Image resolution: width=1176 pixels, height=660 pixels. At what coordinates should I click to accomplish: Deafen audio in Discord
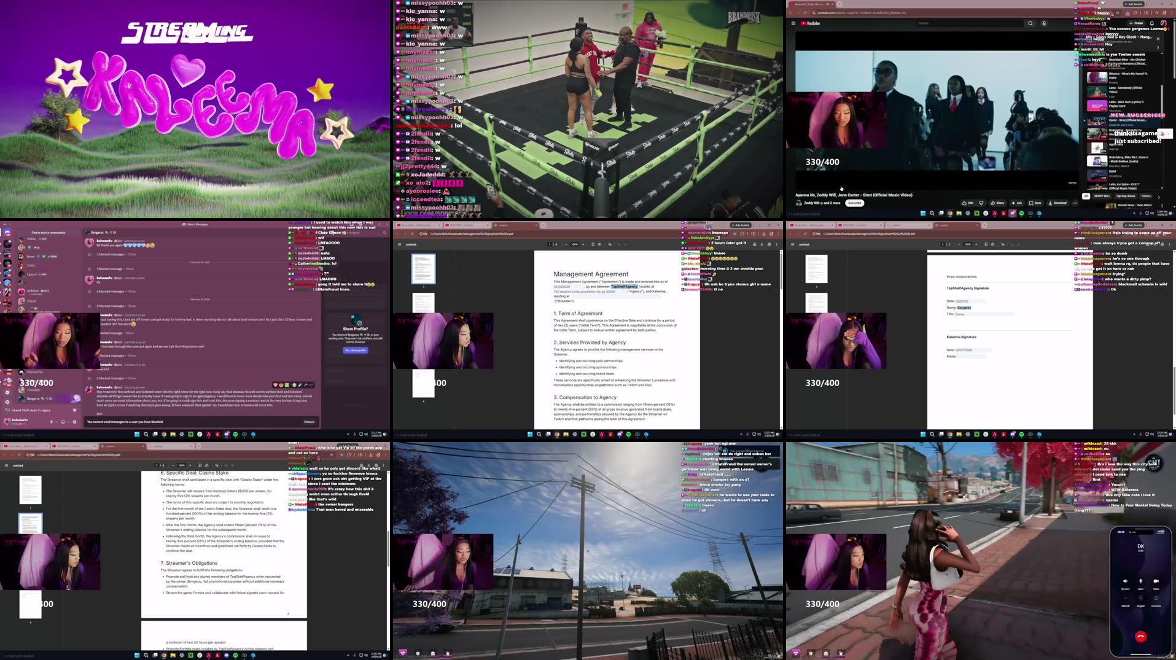pos(63,422)
